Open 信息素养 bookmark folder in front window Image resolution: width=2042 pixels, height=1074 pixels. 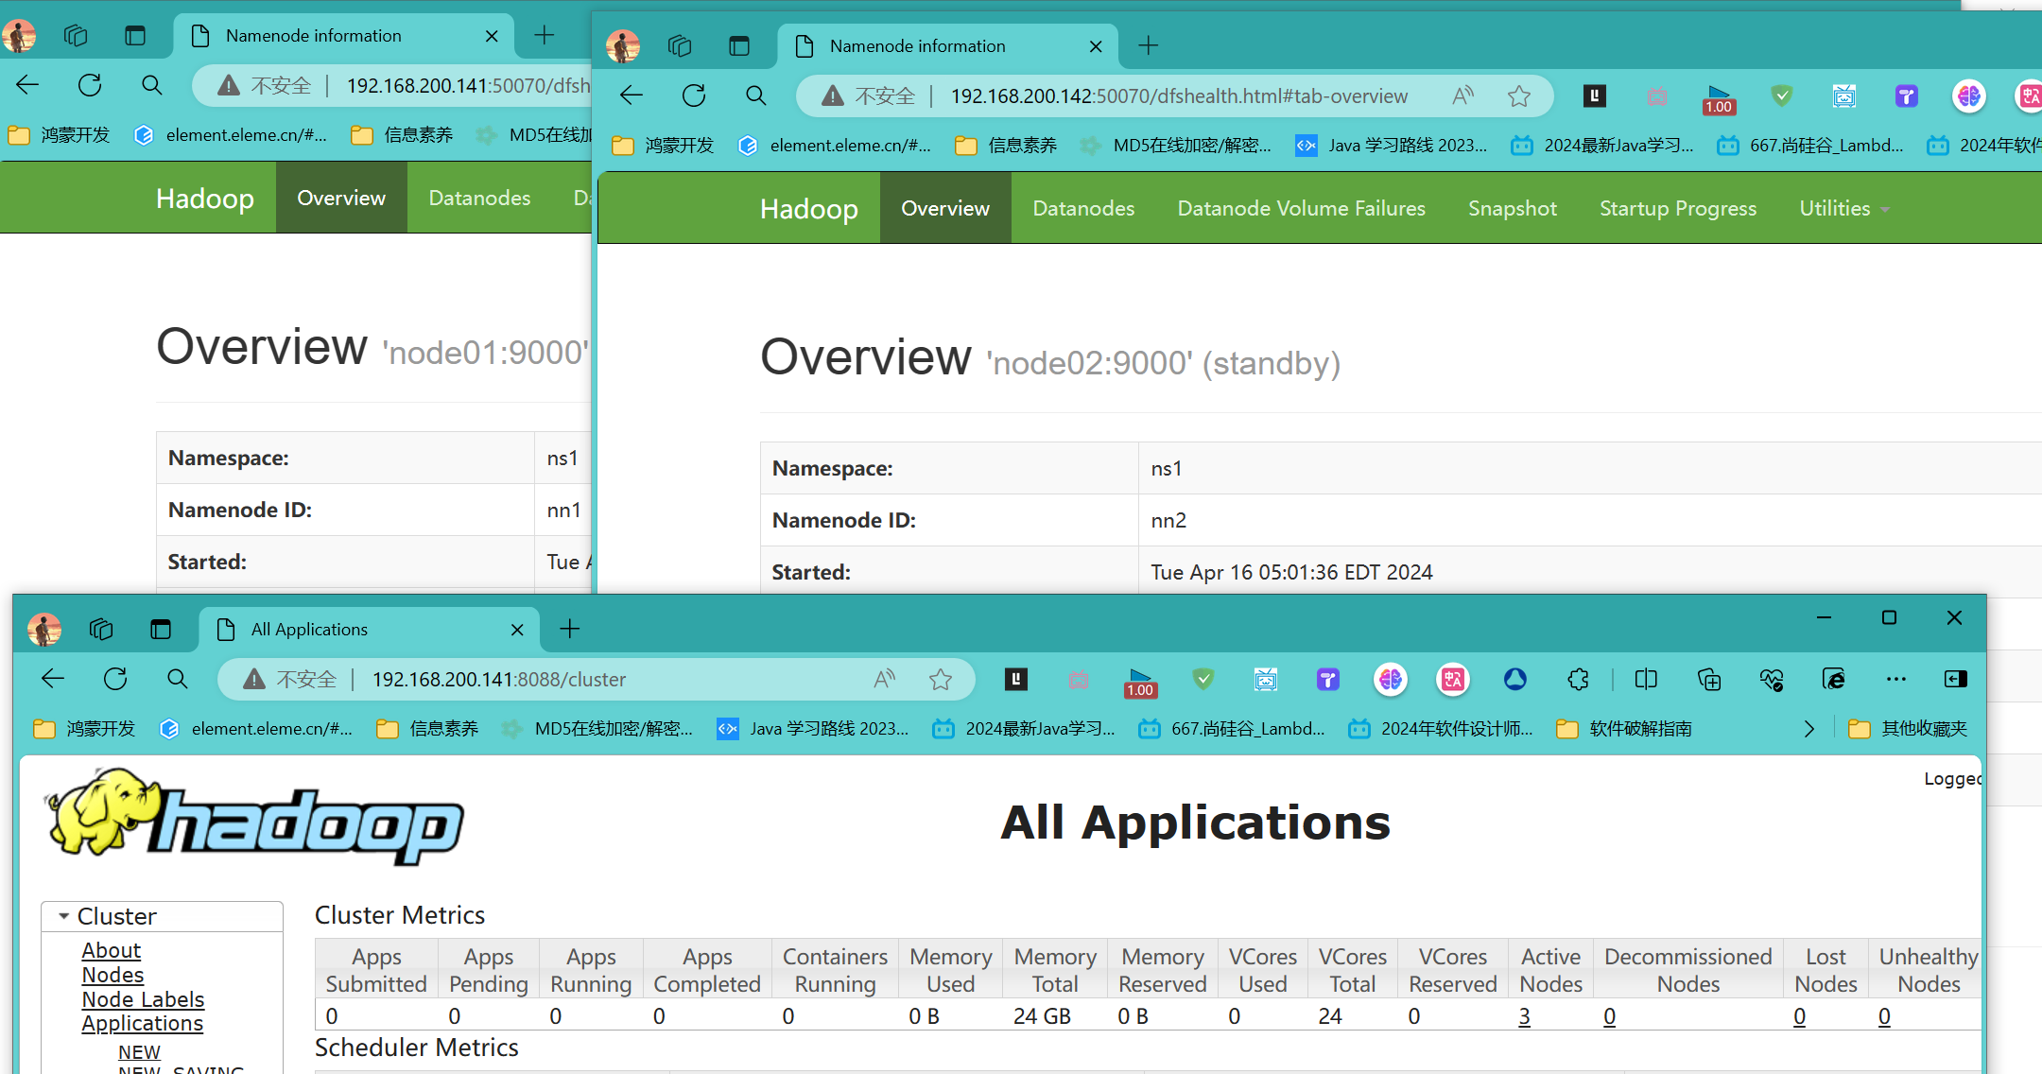click(427, 729)
